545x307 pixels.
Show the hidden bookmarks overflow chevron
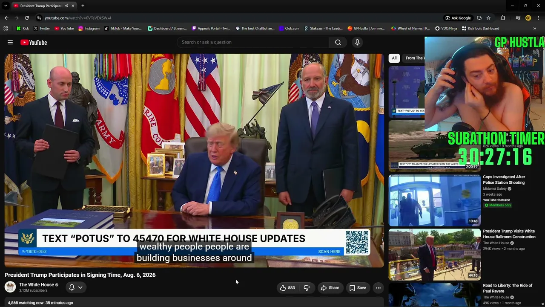pyautogui.click(x=535, y=29)
